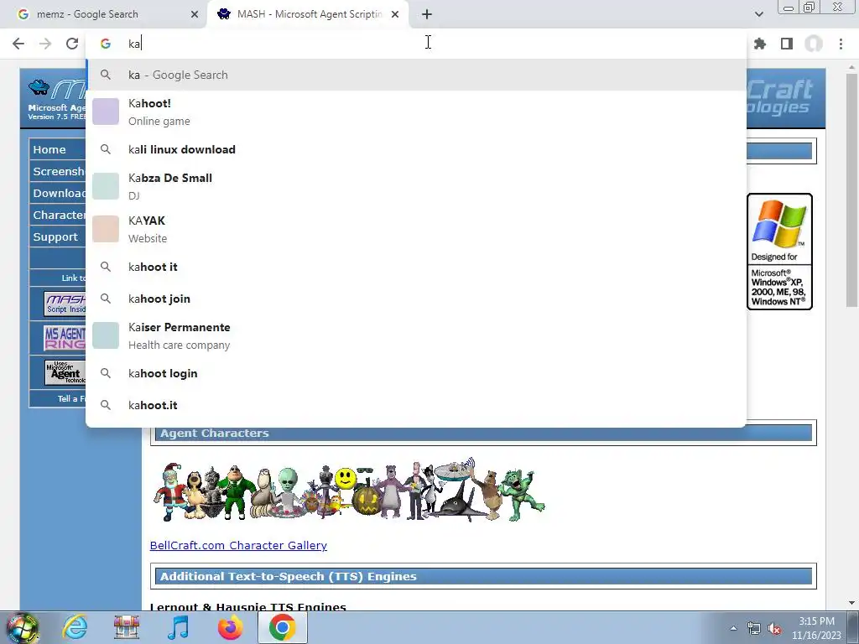Toggle the Chrome side panel icon

(x=787, y=44)
